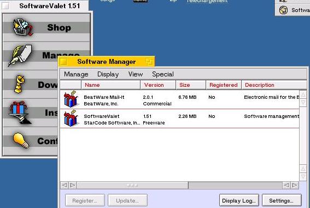Screen dimensions: 310x208
Task: Click Software management description text
Action: point(271,116)
